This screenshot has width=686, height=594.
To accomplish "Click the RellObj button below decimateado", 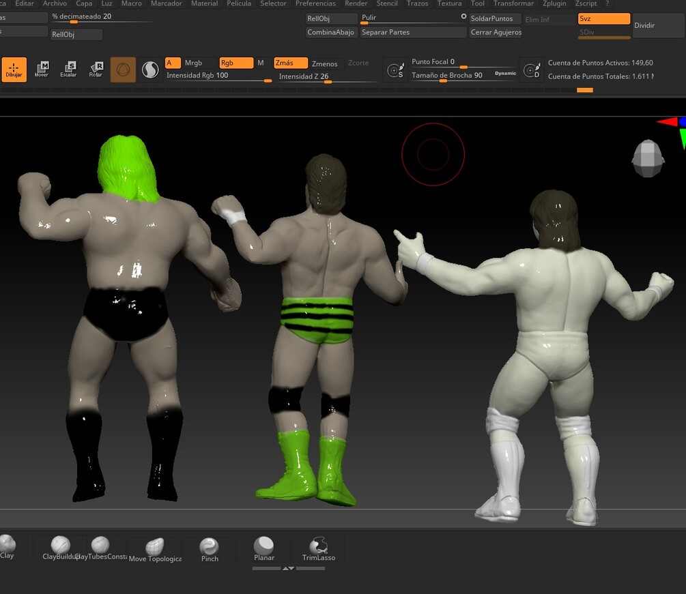I will pos(76,35).
